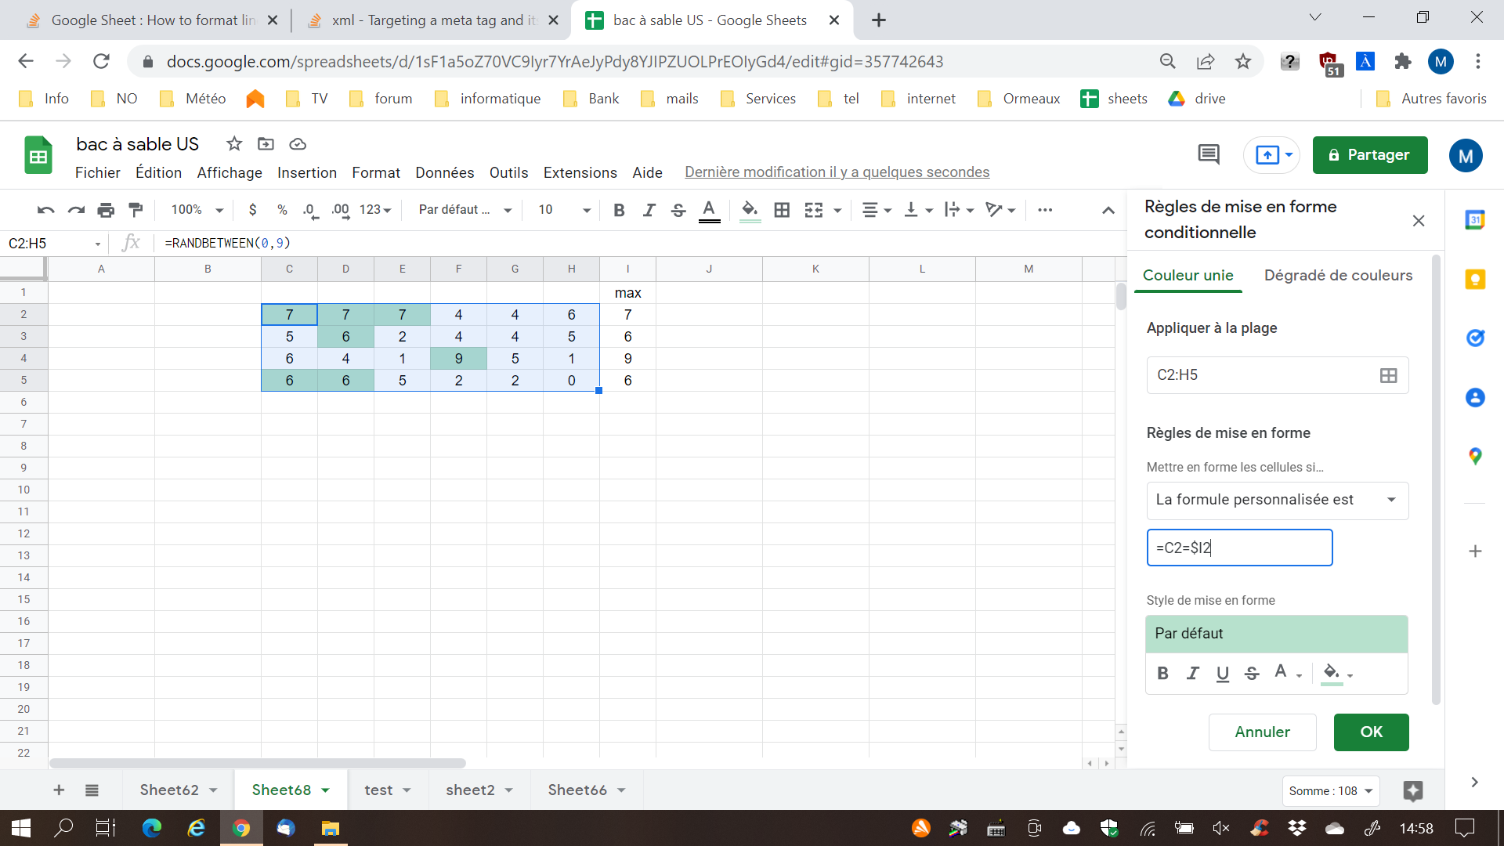This screenshot has height=846, width=1504.
Task: Open vertical align dropdown
Action: pos(918,210)
